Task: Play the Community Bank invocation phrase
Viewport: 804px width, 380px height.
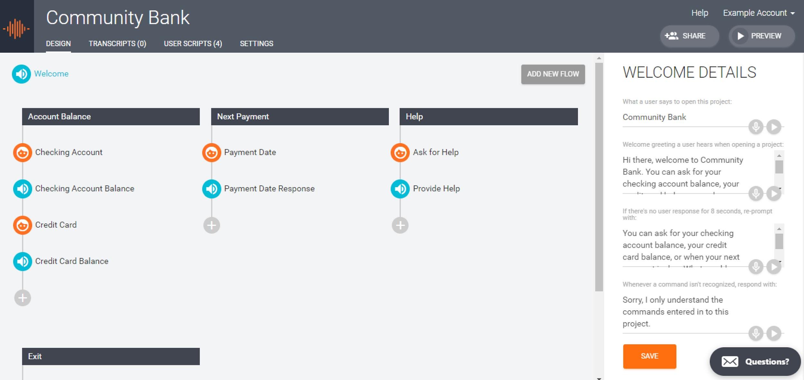Action: (x=774, y=127)
